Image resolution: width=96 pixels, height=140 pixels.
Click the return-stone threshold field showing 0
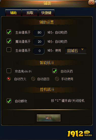pos(39,51)
